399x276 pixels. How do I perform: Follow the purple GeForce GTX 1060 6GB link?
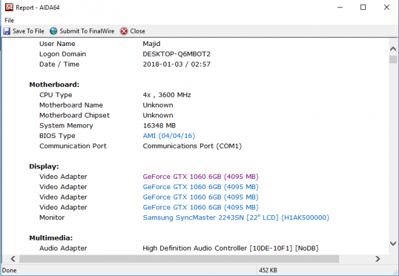click(200, 177)
